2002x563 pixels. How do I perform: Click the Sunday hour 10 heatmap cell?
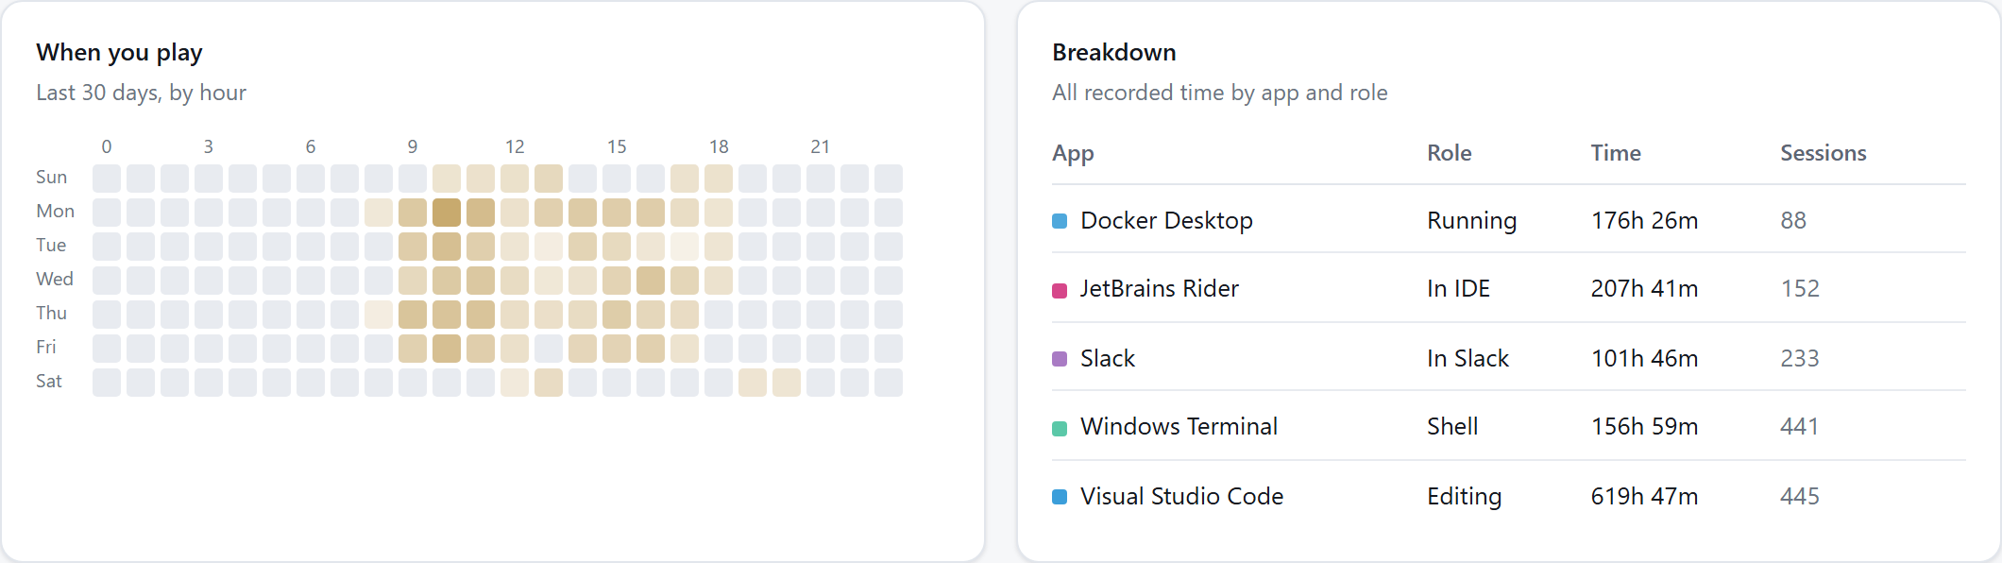pyautogui.click(x=447, y=179)
